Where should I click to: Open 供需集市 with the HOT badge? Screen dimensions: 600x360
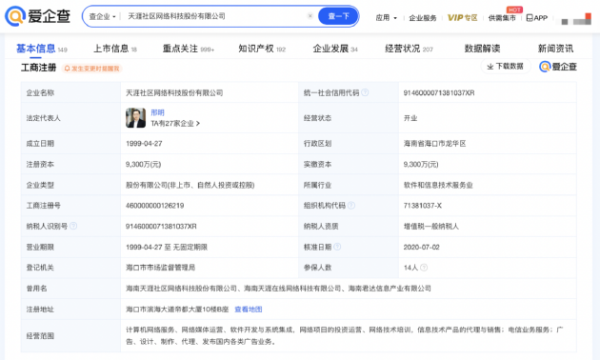(502, 17)
